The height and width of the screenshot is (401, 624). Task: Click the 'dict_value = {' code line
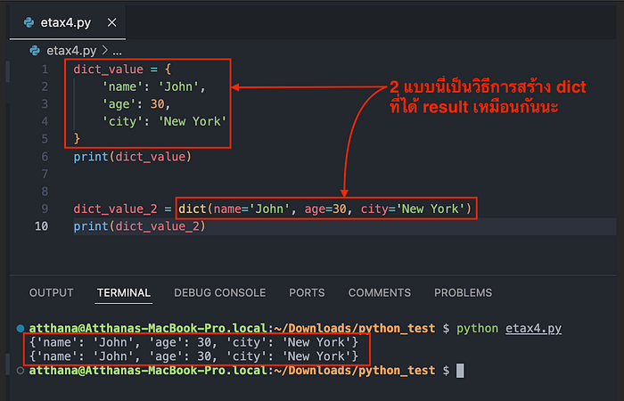click(x=123, y=70)
